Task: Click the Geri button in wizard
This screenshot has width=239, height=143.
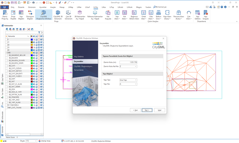Action: pos(135,110)
